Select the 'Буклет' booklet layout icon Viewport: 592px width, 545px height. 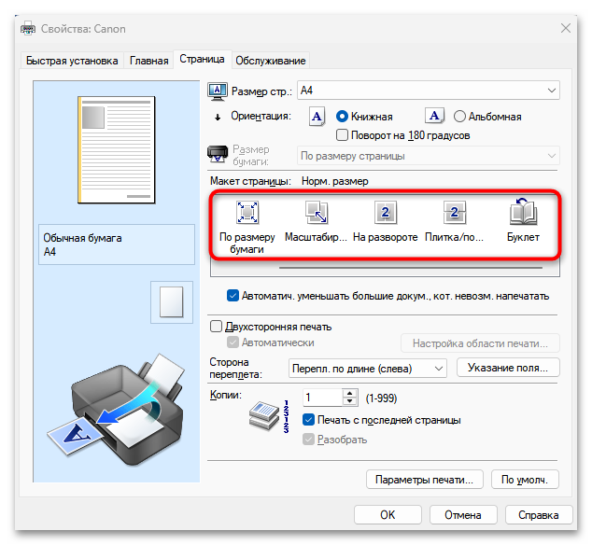coord(523,214)
